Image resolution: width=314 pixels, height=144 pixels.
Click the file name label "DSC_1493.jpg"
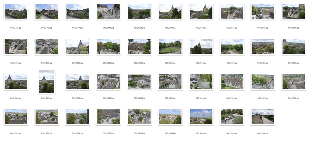[108, 28]
